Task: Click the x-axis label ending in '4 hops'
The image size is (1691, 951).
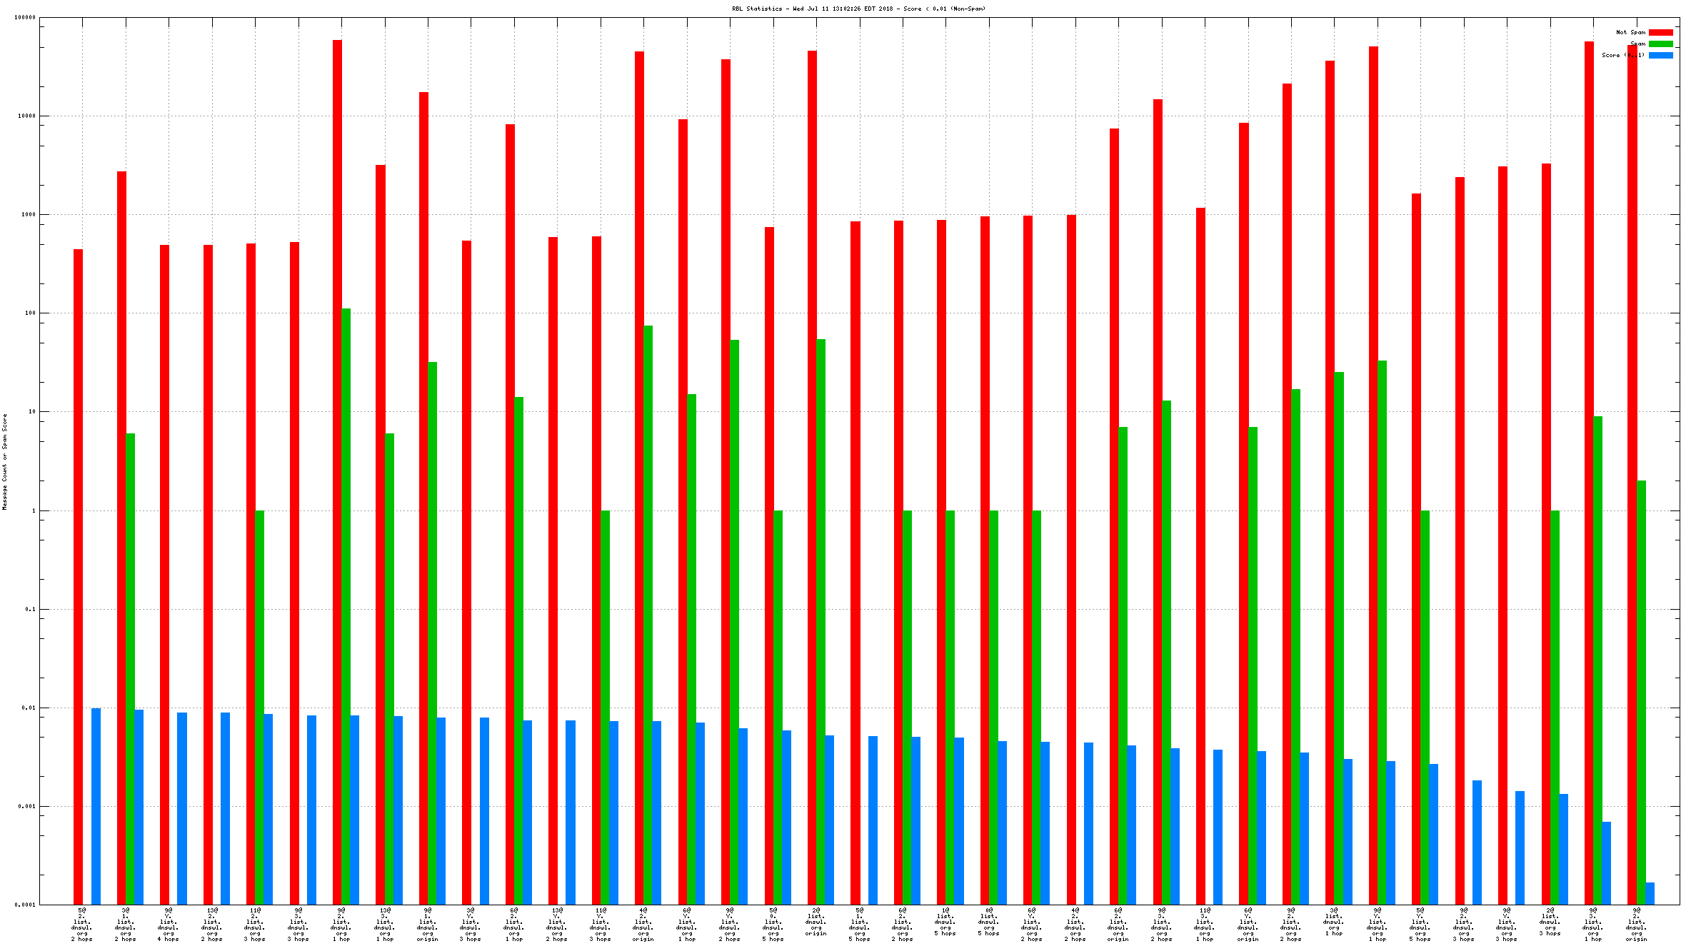Action: [x=169, y=924]
